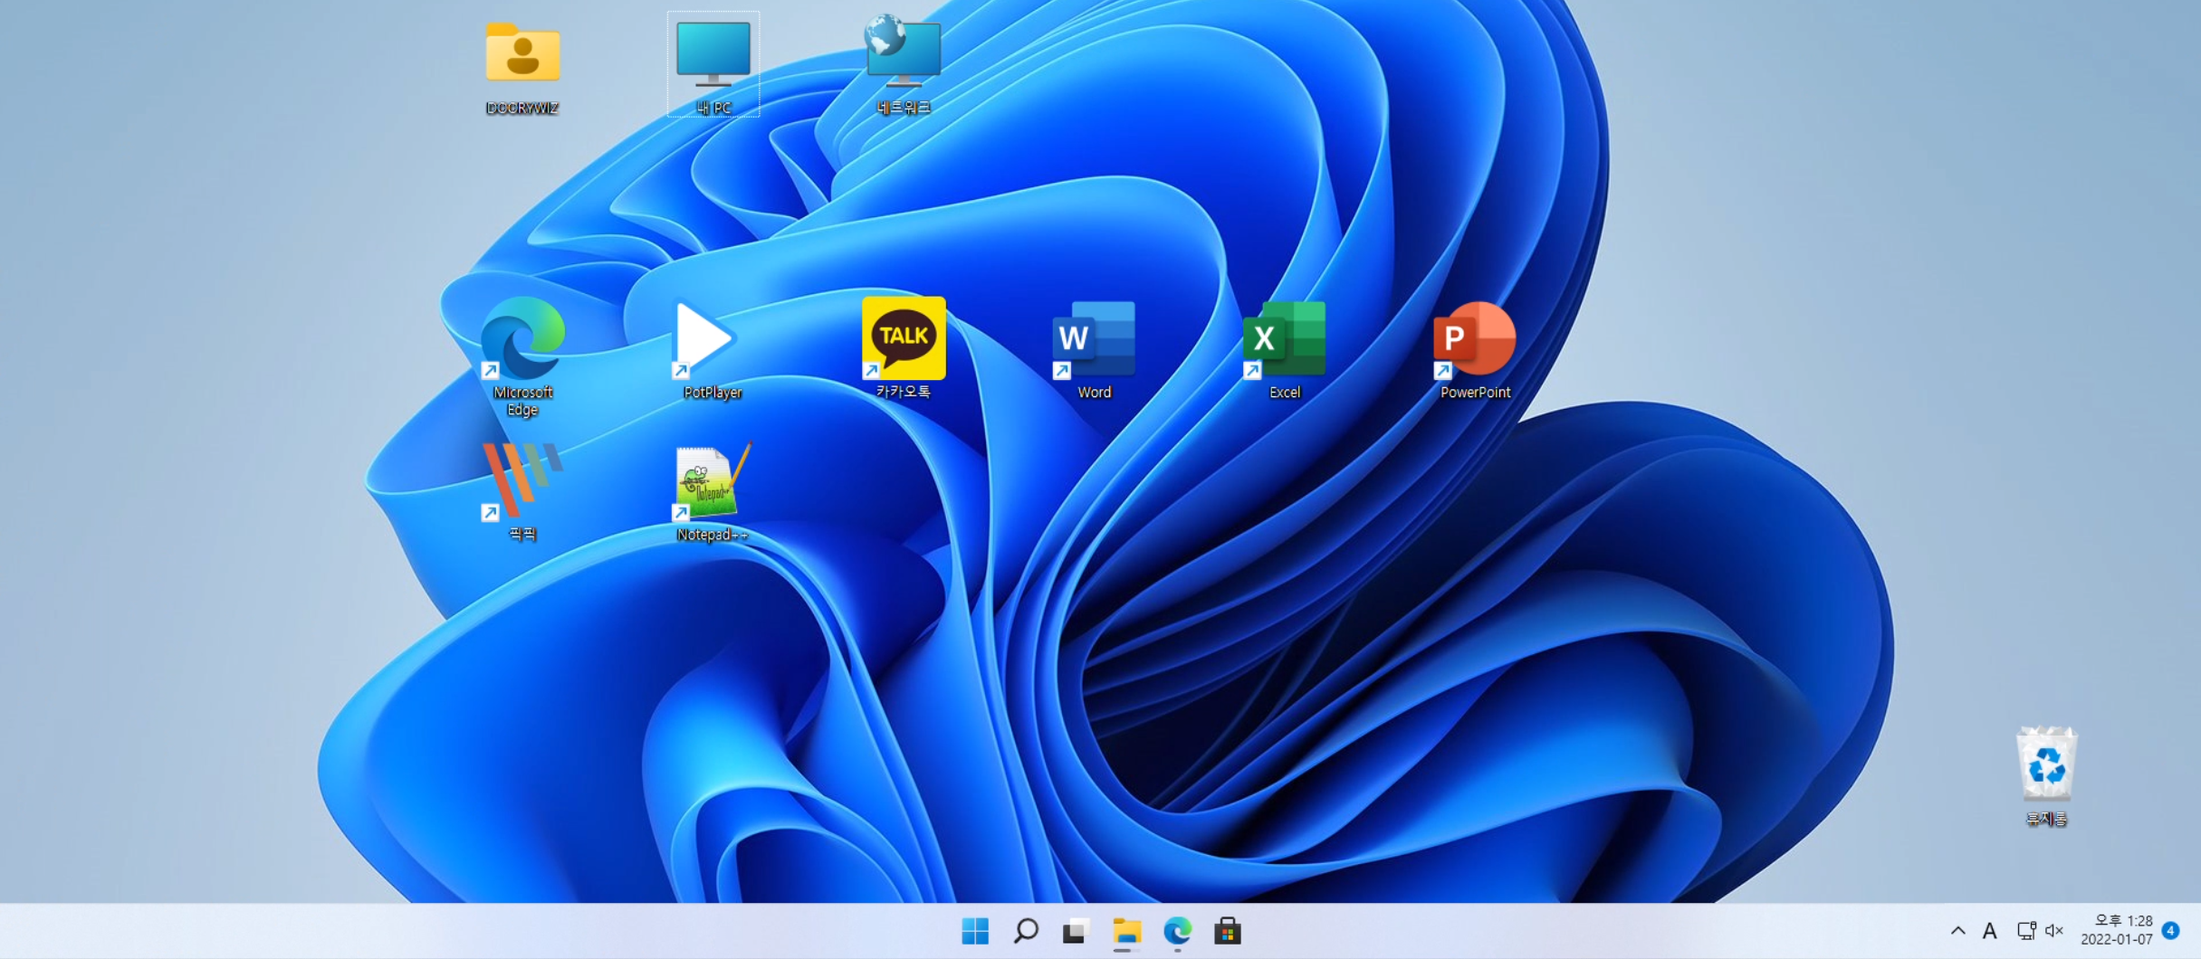Select the Microsoft Edge desktop shortcut

522,356
